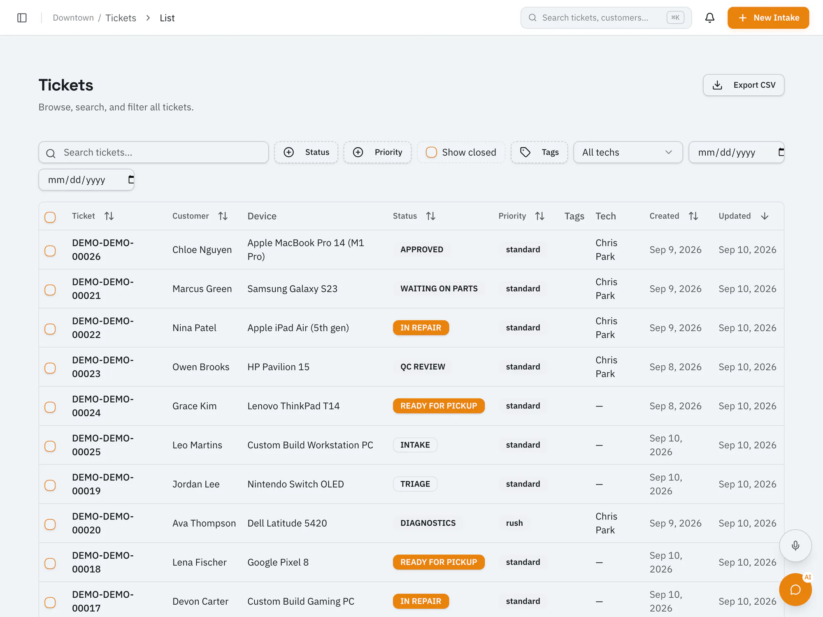Sort by Ticket column arrows
This screenshot has width=823, height=617.
109,216
